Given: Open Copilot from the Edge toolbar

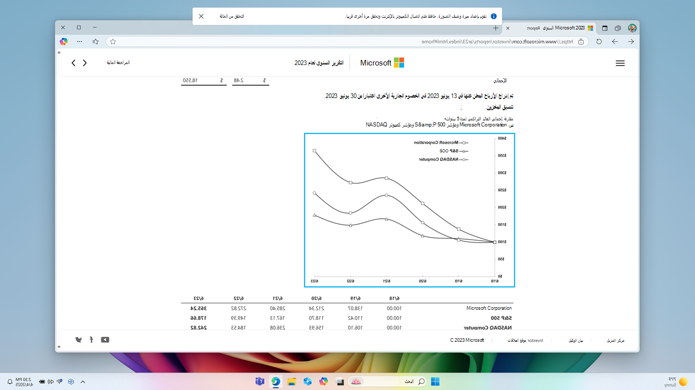Looking at the screenshot, I should pyautogui.click(x=64, y=42).
